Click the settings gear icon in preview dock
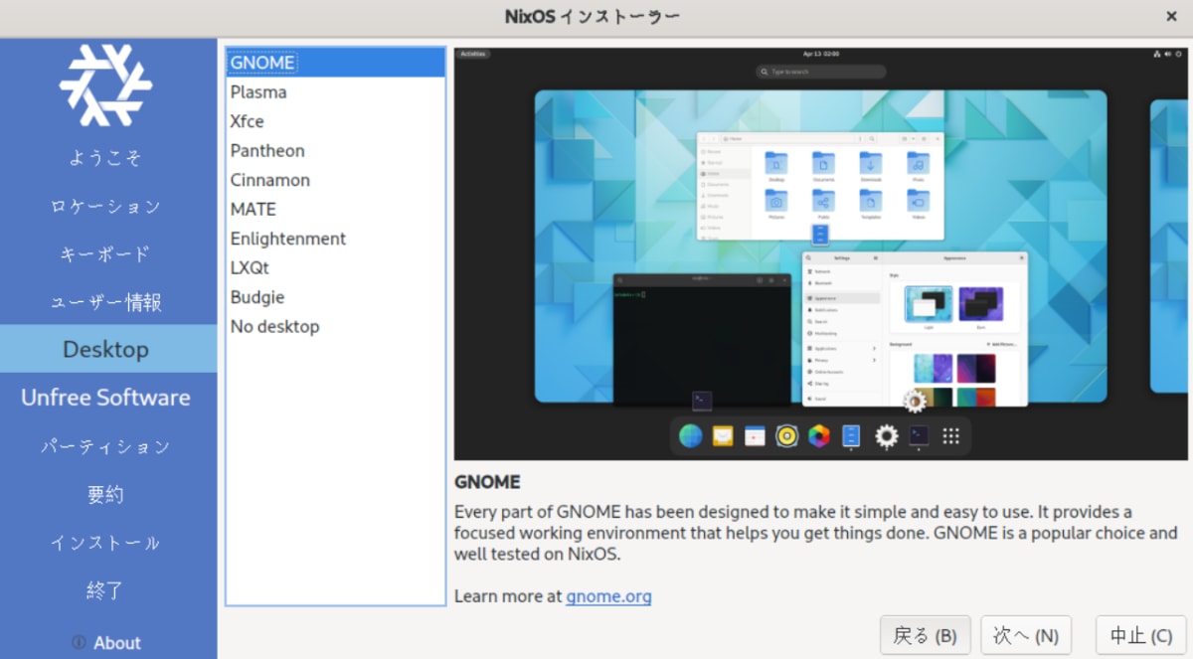Viewport: 1193px width, 659px height. coord(886,435)
